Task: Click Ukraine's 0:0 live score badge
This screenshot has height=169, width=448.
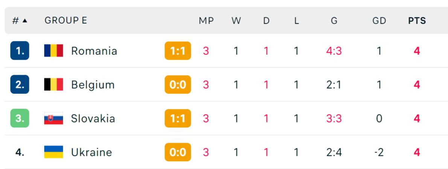Action: (x=178, y=152)
